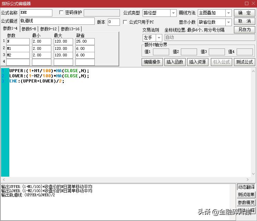Click the 插入函数 button
The height and width of the screenshot is (221, 257).
[175, 62]
